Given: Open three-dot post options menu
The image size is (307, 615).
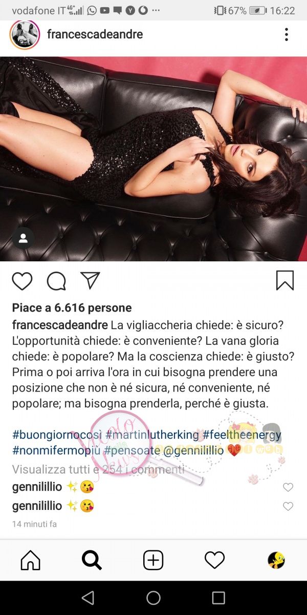Looking at the screenshot, I should (286, 35).
